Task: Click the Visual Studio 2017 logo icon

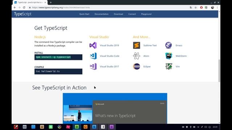Action: [93, 66]
